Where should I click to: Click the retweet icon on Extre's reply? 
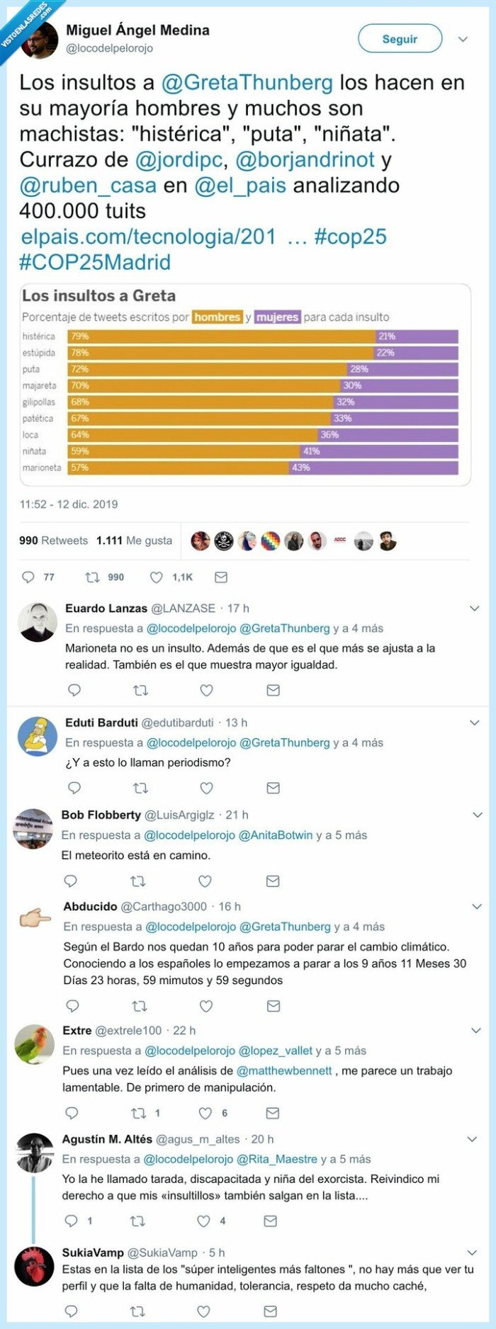pos(140,1112)
